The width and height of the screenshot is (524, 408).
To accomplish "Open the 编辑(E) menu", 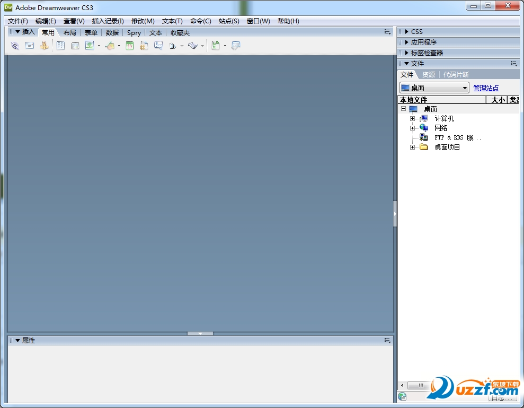I will [46, 21].
